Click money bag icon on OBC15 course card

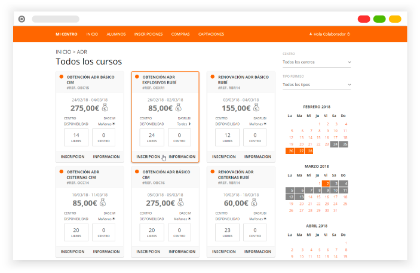pyautogui.click(x=105, y=108)
